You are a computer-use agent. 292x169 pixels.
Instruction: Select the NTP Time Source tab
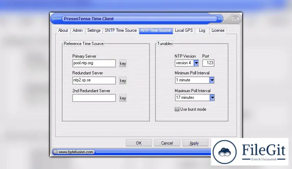pos(156,30)
